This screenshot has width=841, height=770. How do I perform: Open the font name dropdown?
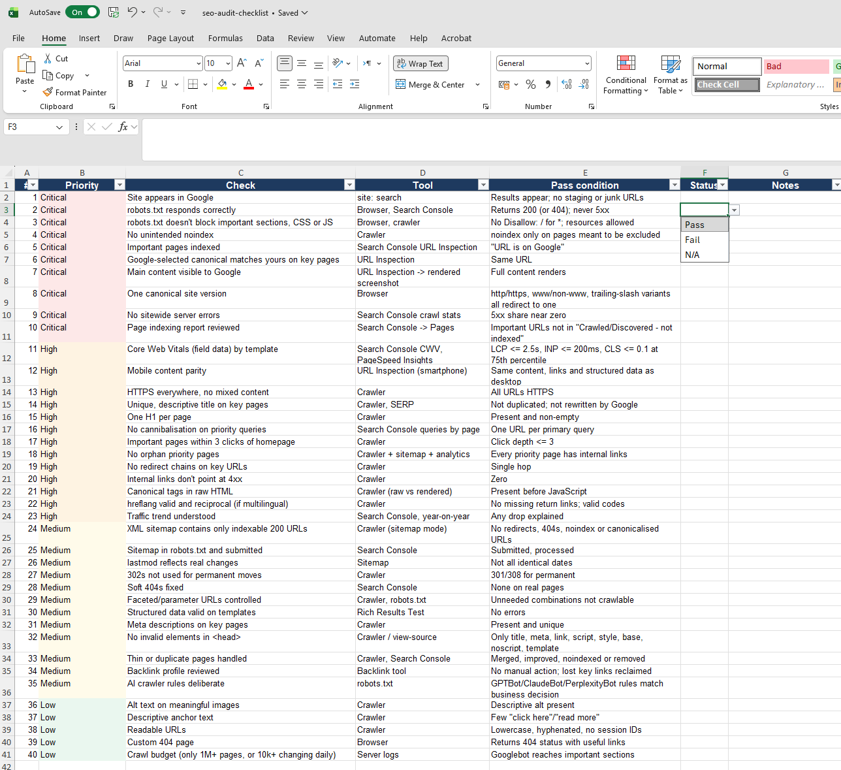(x=198, y=63)
